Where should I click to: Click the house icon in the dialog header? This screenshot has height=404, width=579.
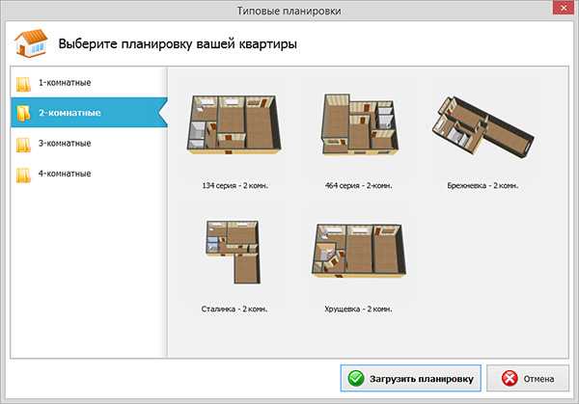[x=33, y=43]
